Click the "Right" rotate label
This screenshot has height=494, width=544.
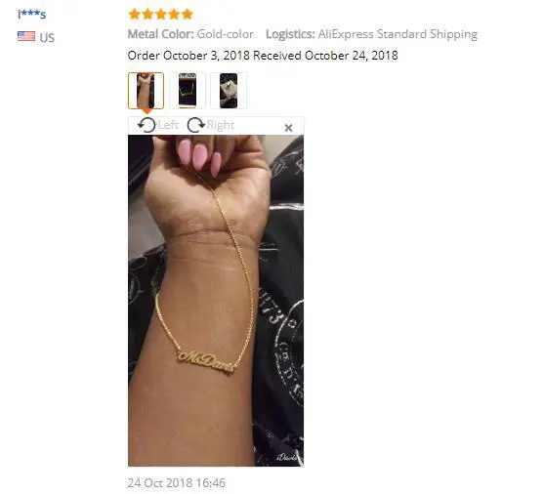[221, 125]
